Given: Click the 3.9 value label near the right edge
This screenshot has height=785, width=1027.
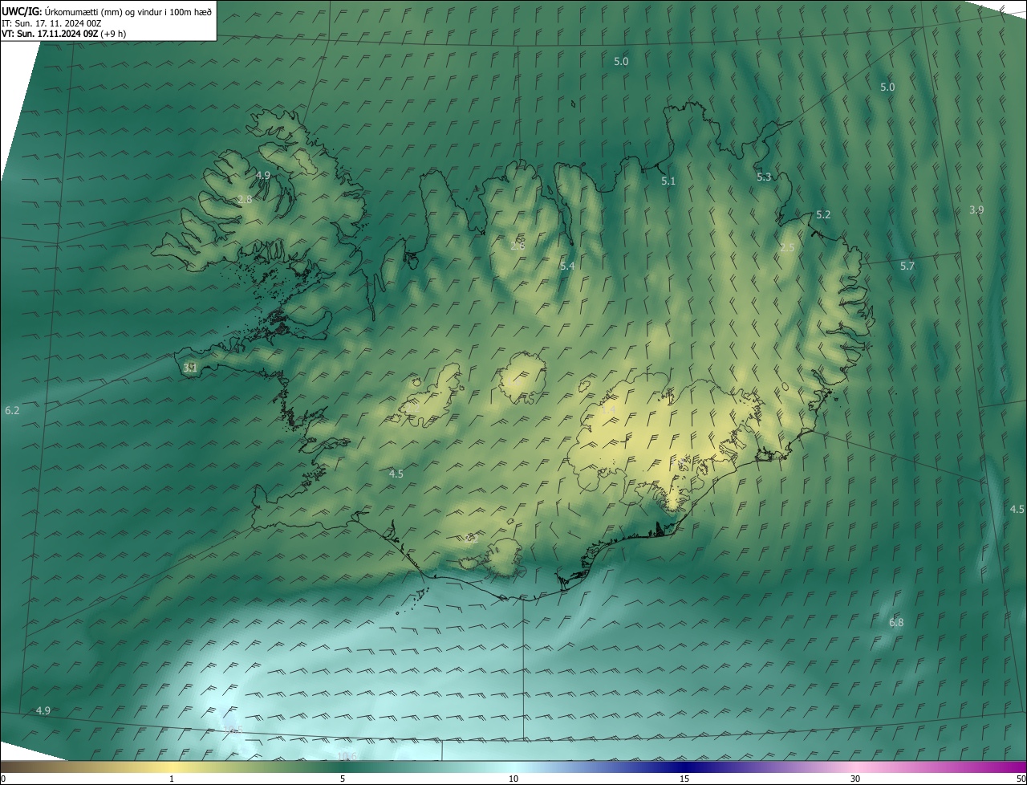Looking at the screenshot, I should [976, 209].
